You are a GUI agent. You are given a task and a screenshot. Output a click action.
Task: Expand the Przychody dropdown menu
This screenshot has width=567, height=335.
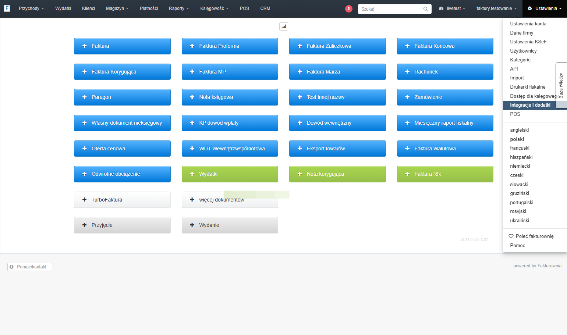click(31, 8)
